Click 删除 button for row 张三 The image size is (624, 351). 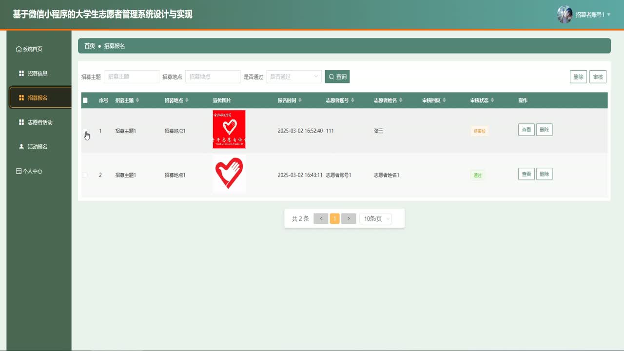tap(544, 130)
